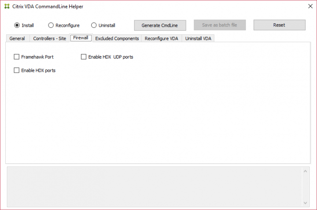The image size is (317, 210).
Task: Switch to the Uninstall VDA tab
Action: point(198,38)
